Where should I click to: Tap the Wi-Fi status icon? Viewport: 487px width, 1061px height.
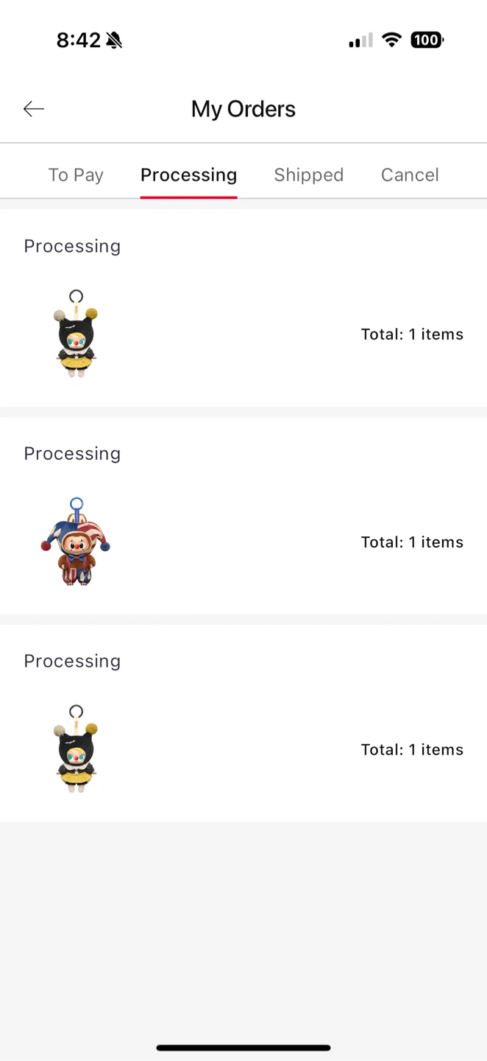(391, 40)
